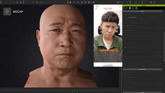Open the atom-shaped tab in Modify panel
Screen dimensions: 165x93
[x=136, y=8]
